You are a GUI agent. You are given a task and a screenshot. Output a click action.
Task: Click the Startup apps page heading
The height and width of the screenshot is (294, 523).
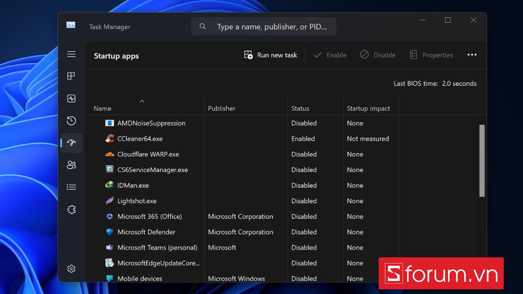point(116,56)
